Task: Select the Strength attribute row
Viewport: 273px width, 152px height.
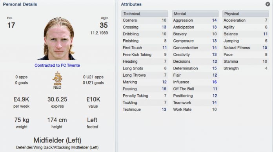Action: click(x=246, y=68)
